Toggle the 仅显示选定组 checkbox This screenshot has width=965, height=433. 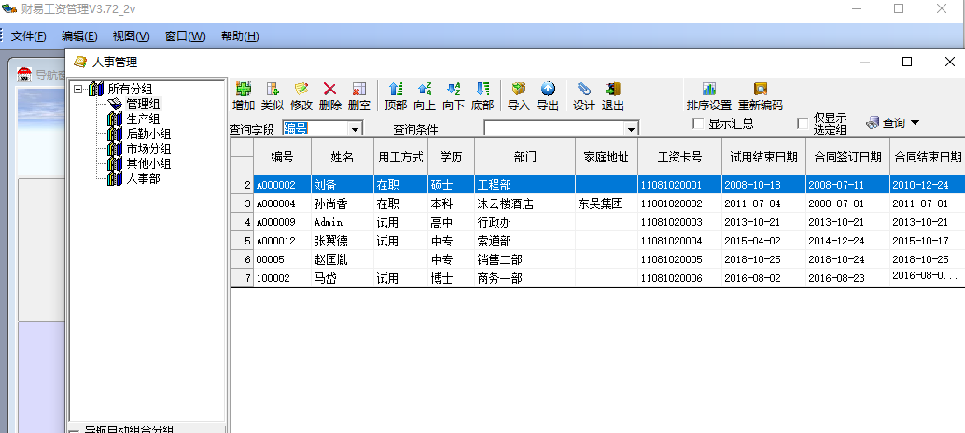803,123
